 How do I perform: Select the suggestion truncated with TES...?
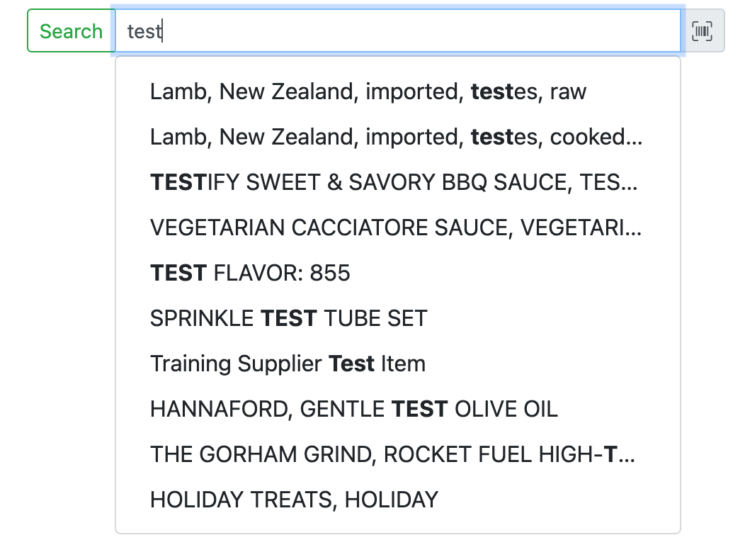tap(393, 182)
